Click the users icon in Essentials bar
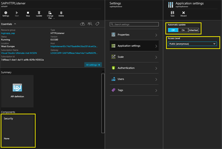This screenshot has width=222, height=149. coord(90,24)
